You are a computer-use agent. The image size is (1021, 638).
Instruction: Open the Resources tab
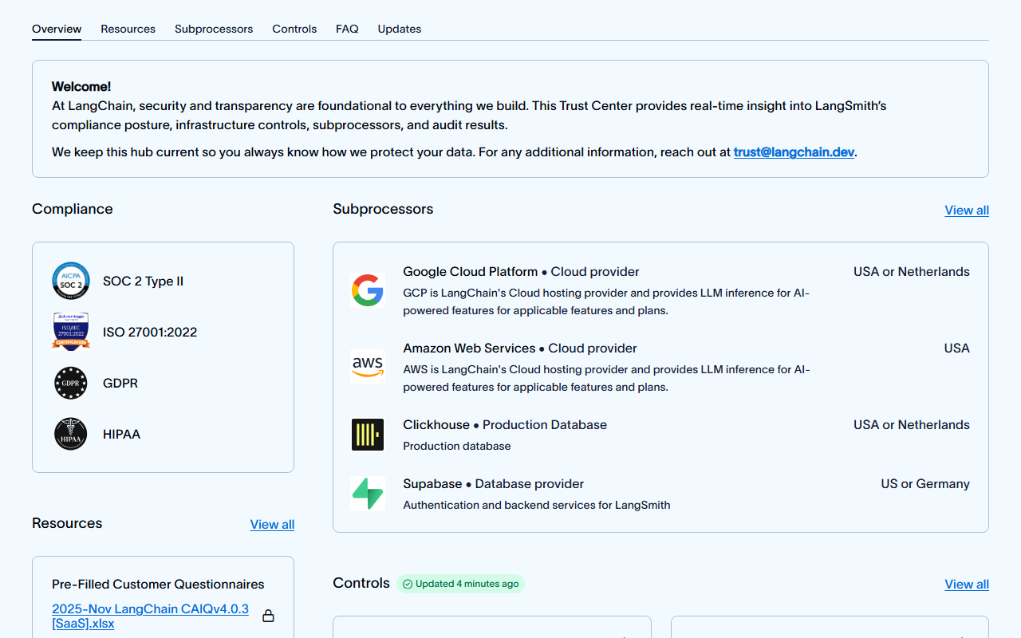128,29
